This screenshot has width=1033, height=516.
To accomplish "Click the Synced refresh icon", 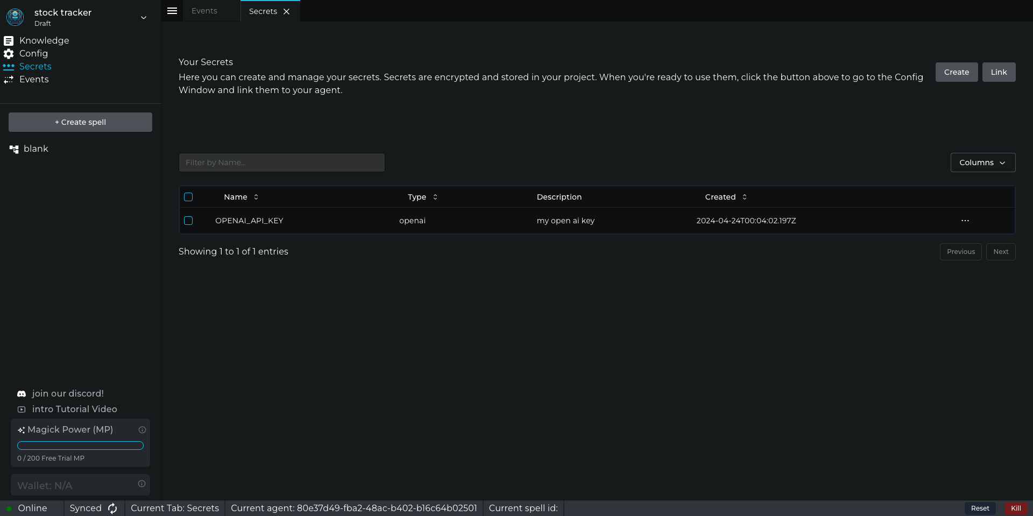I will 112,508.
